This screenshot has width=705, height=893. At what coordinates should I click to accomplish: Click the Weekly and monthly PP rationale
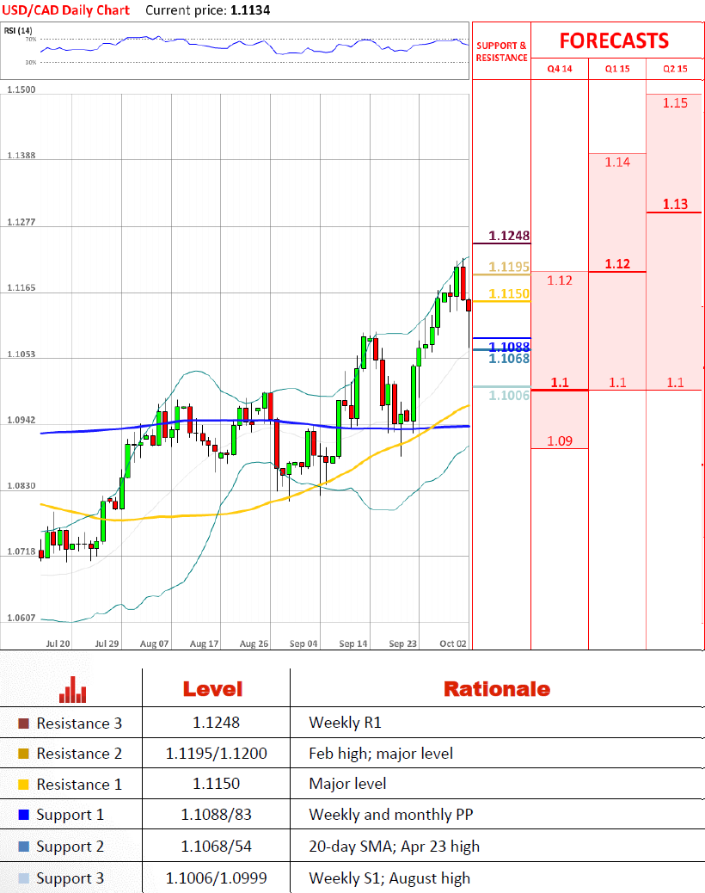(x=391, y=815)
